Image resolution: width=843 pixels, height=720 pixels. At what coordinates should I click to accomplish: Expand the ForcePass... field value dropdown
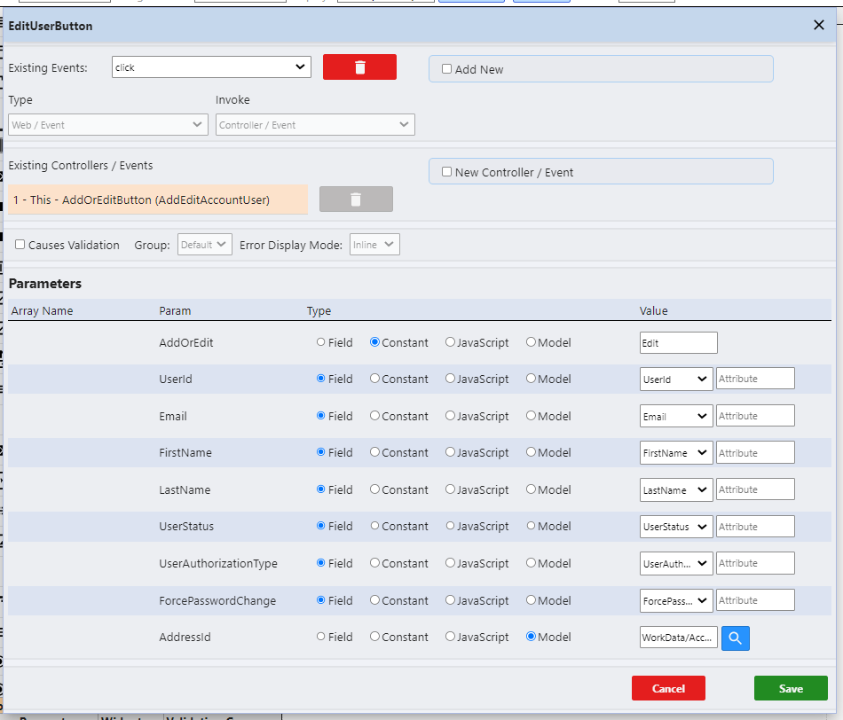[676, 600]
